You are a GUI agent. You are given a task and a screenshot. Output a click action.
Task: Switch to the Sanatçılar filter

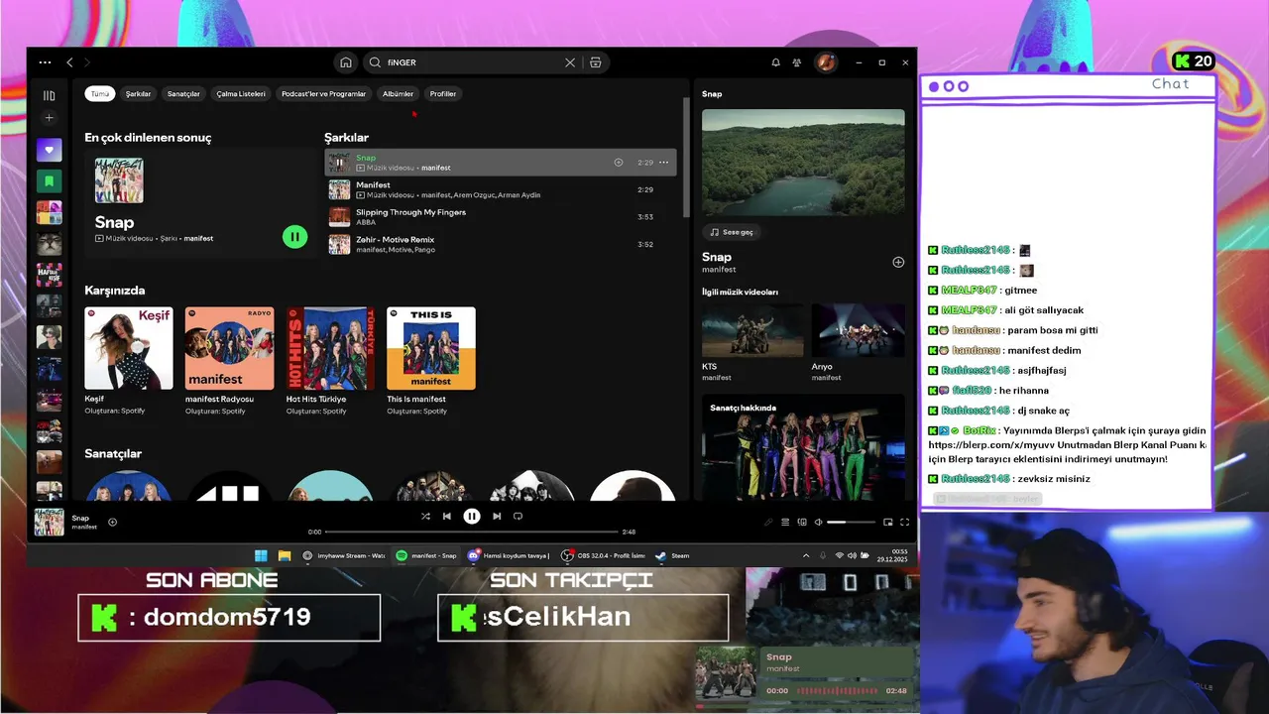coord(183,94)
